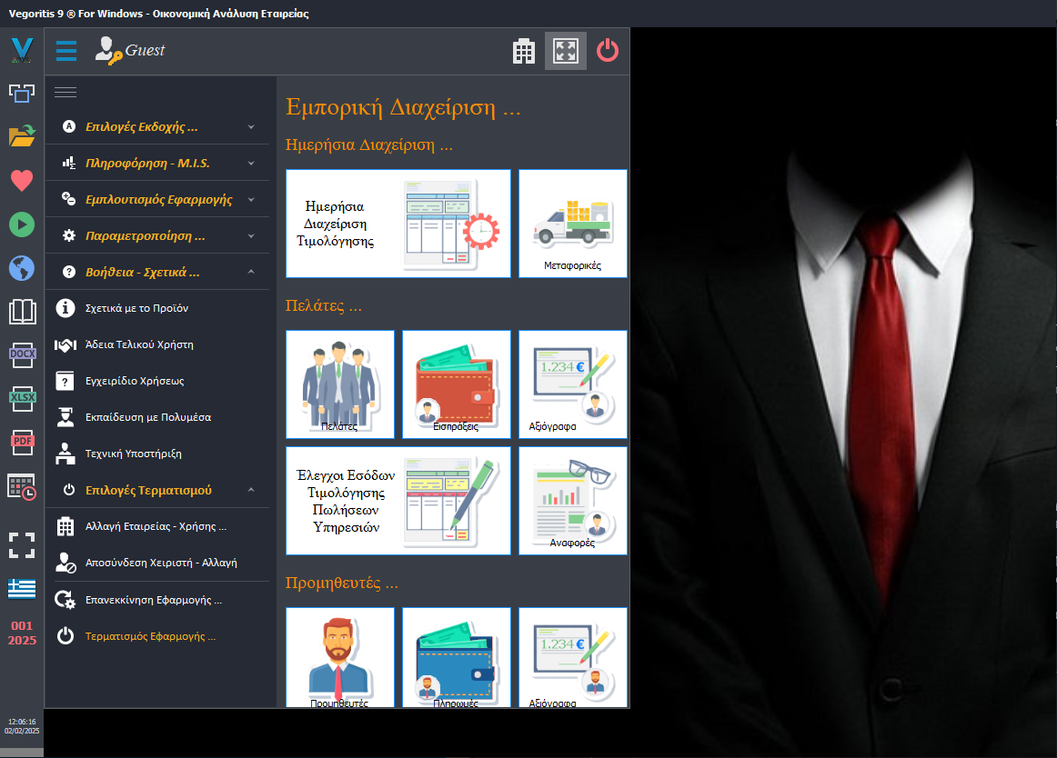Click the PDF export icon
Viewport: 1057px width, 758px height.
[x=22, y=443]
